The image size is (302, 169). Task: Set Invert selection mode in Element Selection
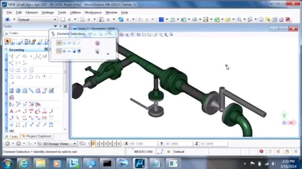[74, 51]
